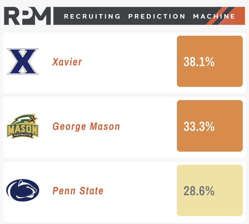Click the Penn State Nittany Lion logo
The image size is (249, 224).
tap(23, 190)
